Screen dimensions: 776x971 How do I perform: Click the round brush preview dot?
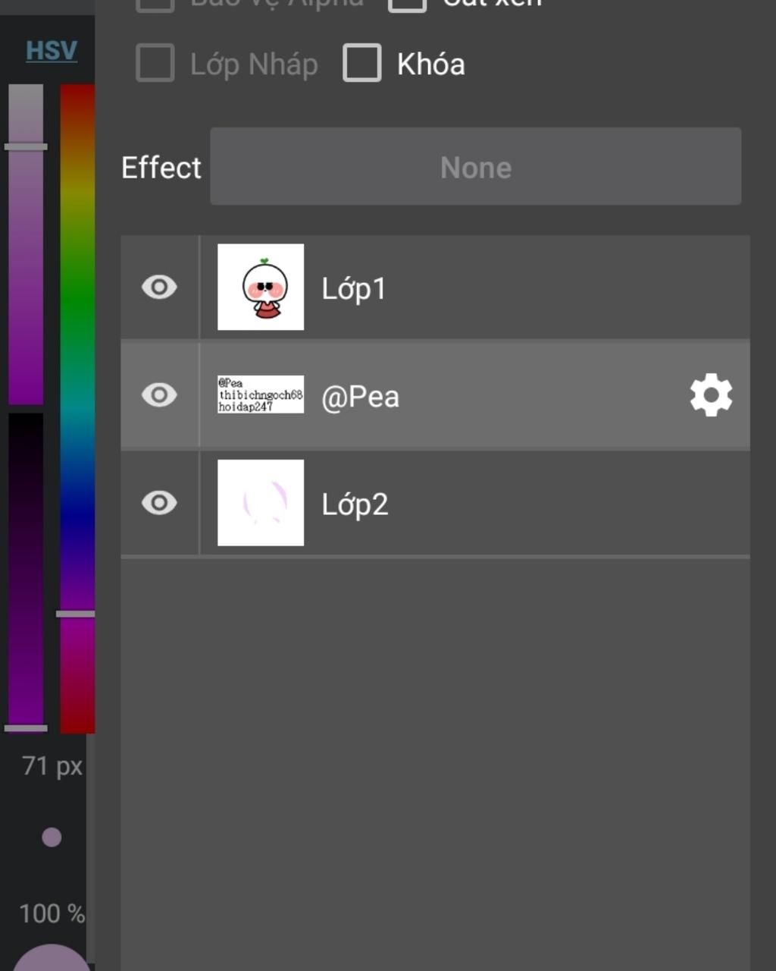click(52, 837)
